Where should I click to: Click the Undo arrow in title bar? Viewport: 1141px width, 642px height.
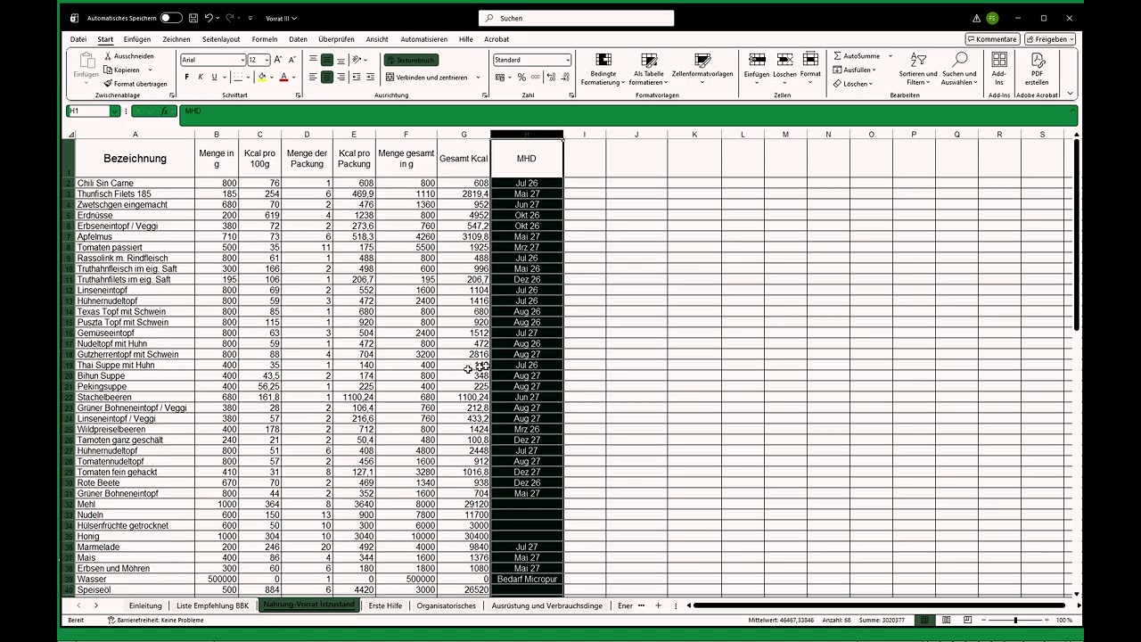coord(209,18)
